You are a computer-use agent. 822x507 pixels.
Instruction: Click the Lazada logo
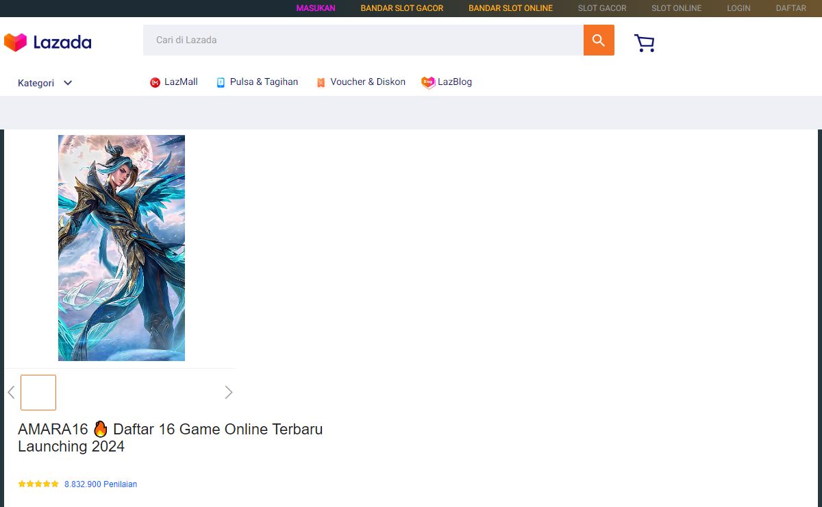[x=48, y=42]
